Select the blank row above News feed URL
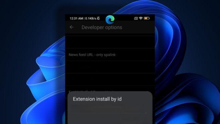 (x=110, y=42)
